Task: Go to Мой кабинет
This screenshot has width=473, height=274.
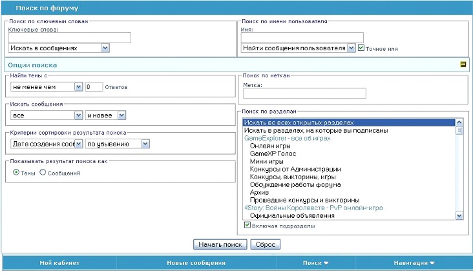Action: pyautogui.click(x=59, y=263)
